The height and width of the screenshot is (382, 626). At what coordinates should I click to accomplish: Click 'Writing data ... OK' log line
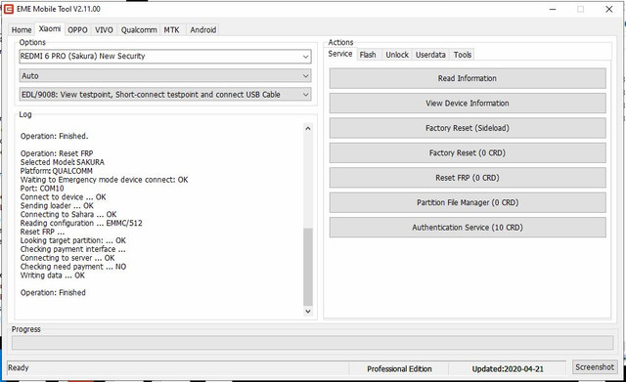52,276
